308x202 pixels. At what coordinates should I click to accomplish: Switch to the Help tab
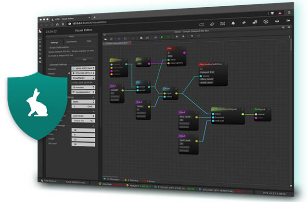pos(89,41)
